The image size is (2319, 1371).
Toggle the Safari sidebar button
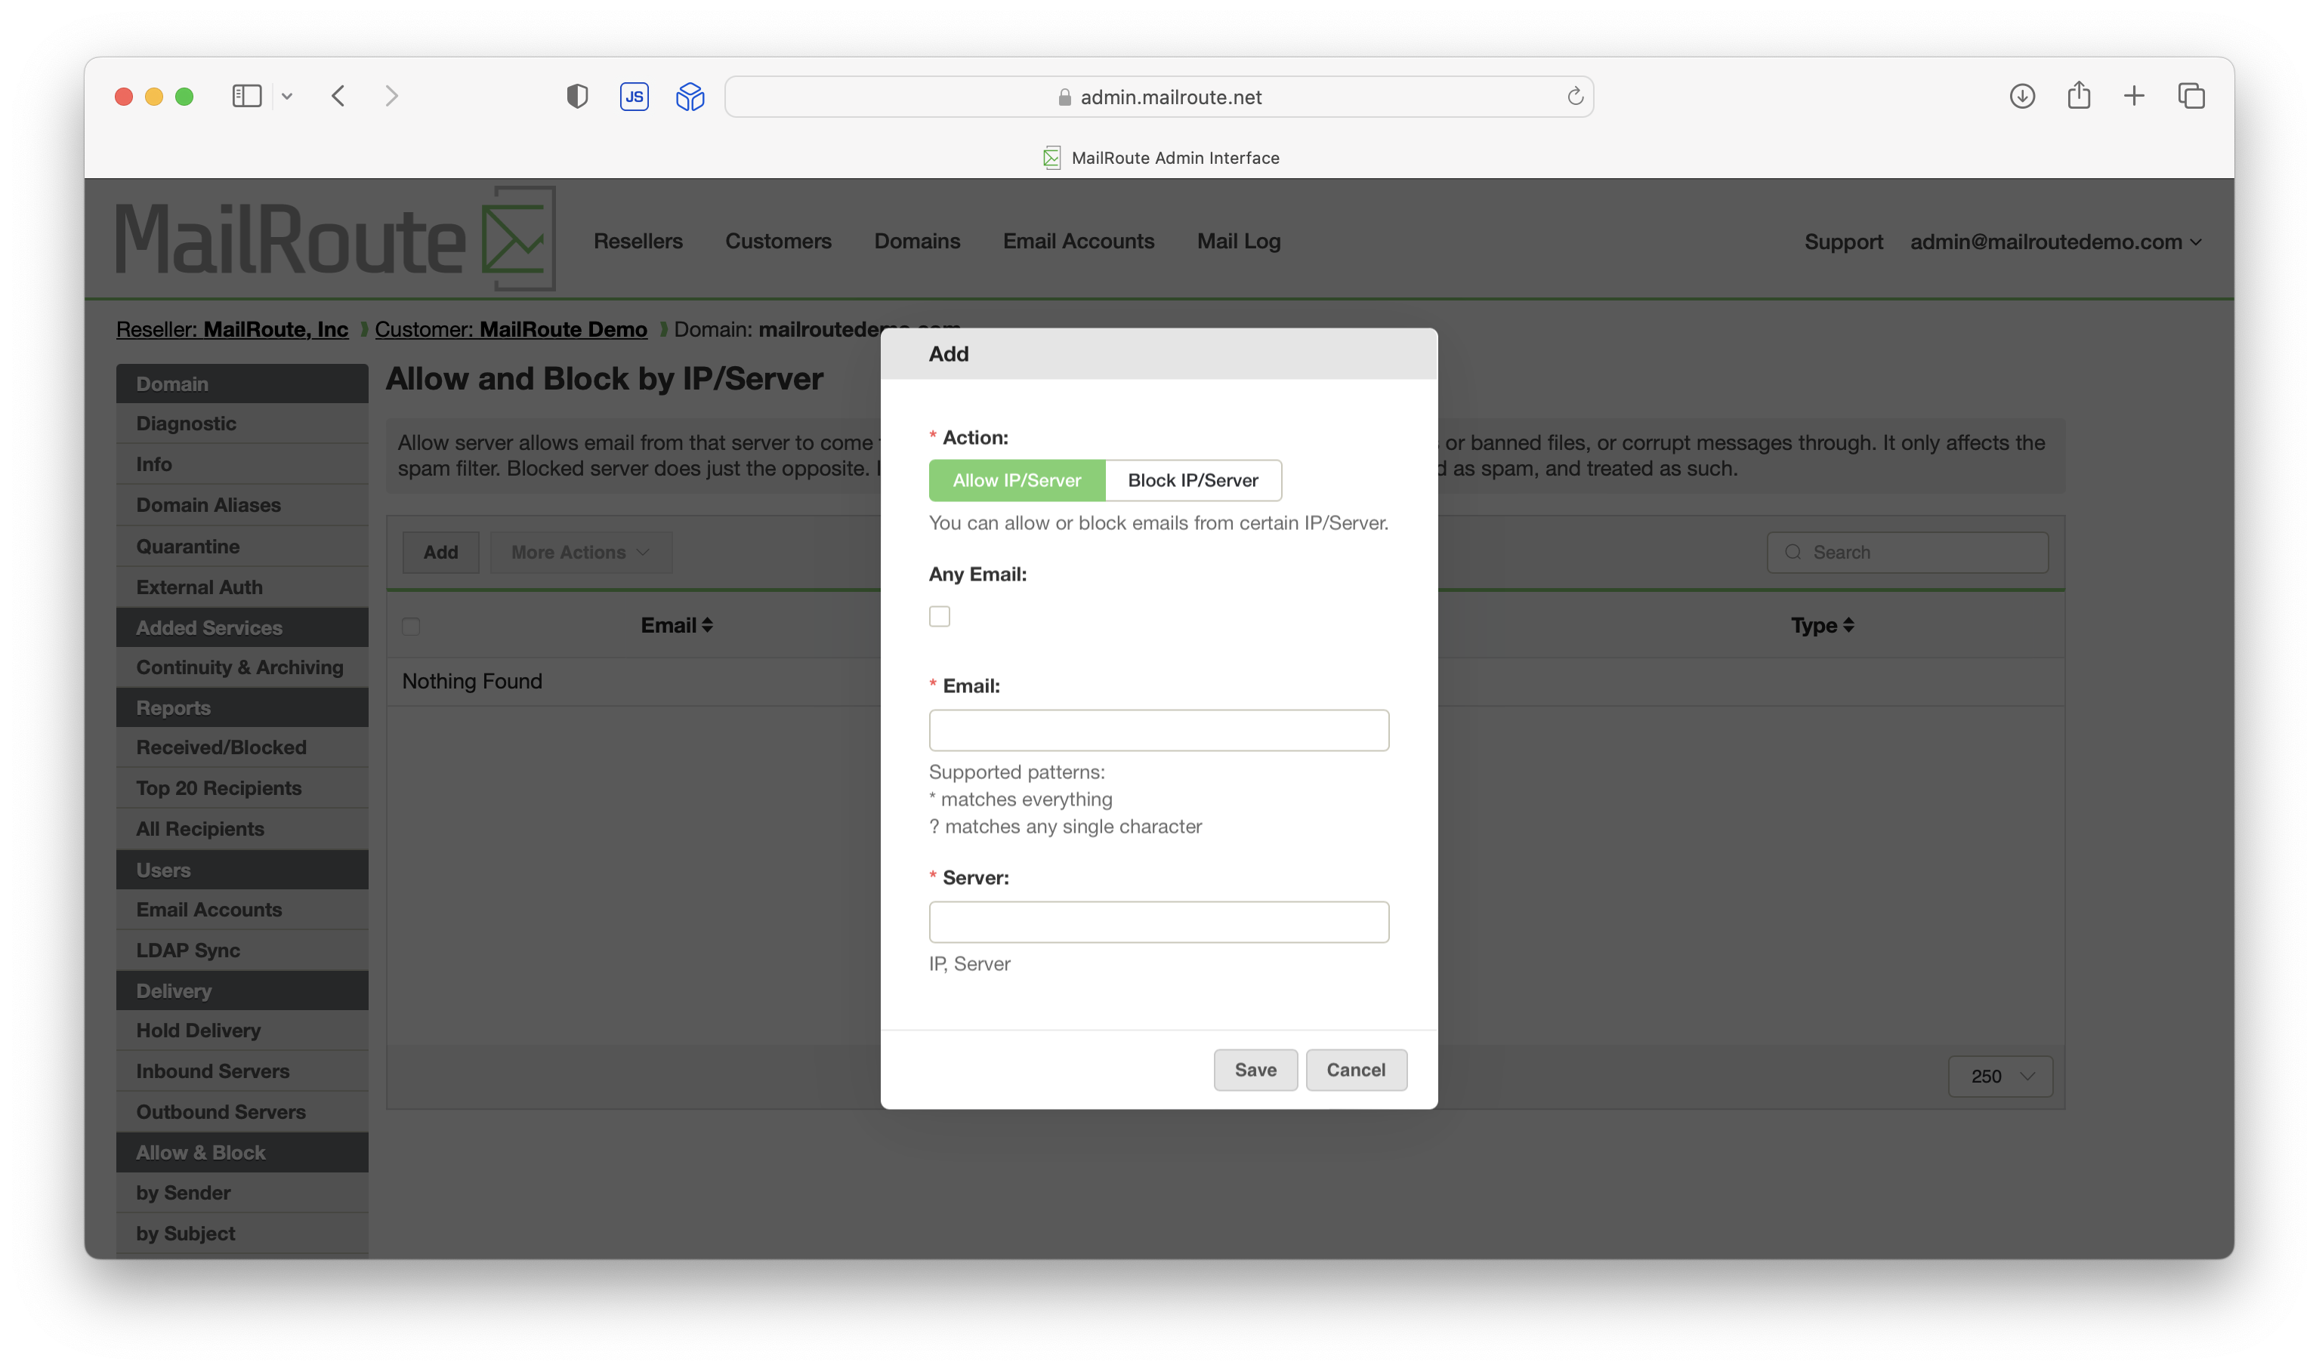[x=247, y=96]
